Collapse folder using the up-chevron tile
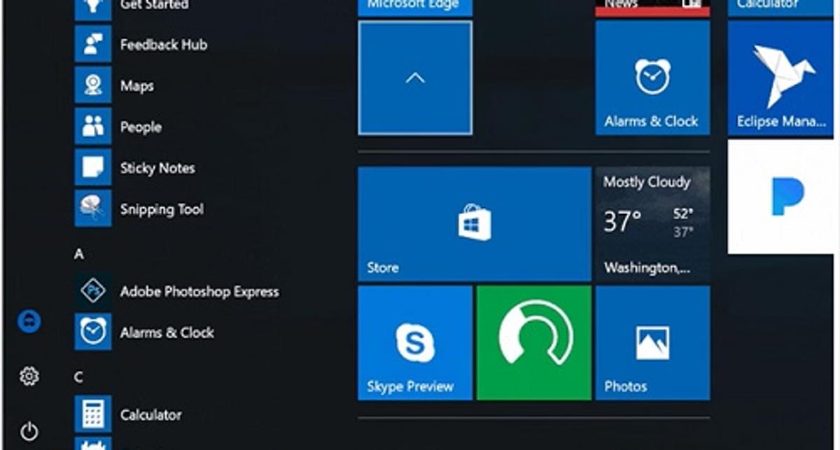 point(415,78)
